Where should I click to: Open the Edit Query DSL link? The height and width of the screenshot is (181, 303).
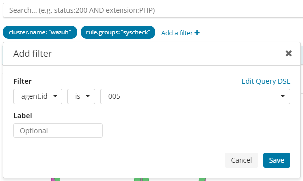[x=266, y=81]
